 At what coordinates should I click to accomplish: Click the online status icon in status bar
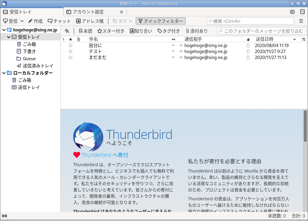5,216
